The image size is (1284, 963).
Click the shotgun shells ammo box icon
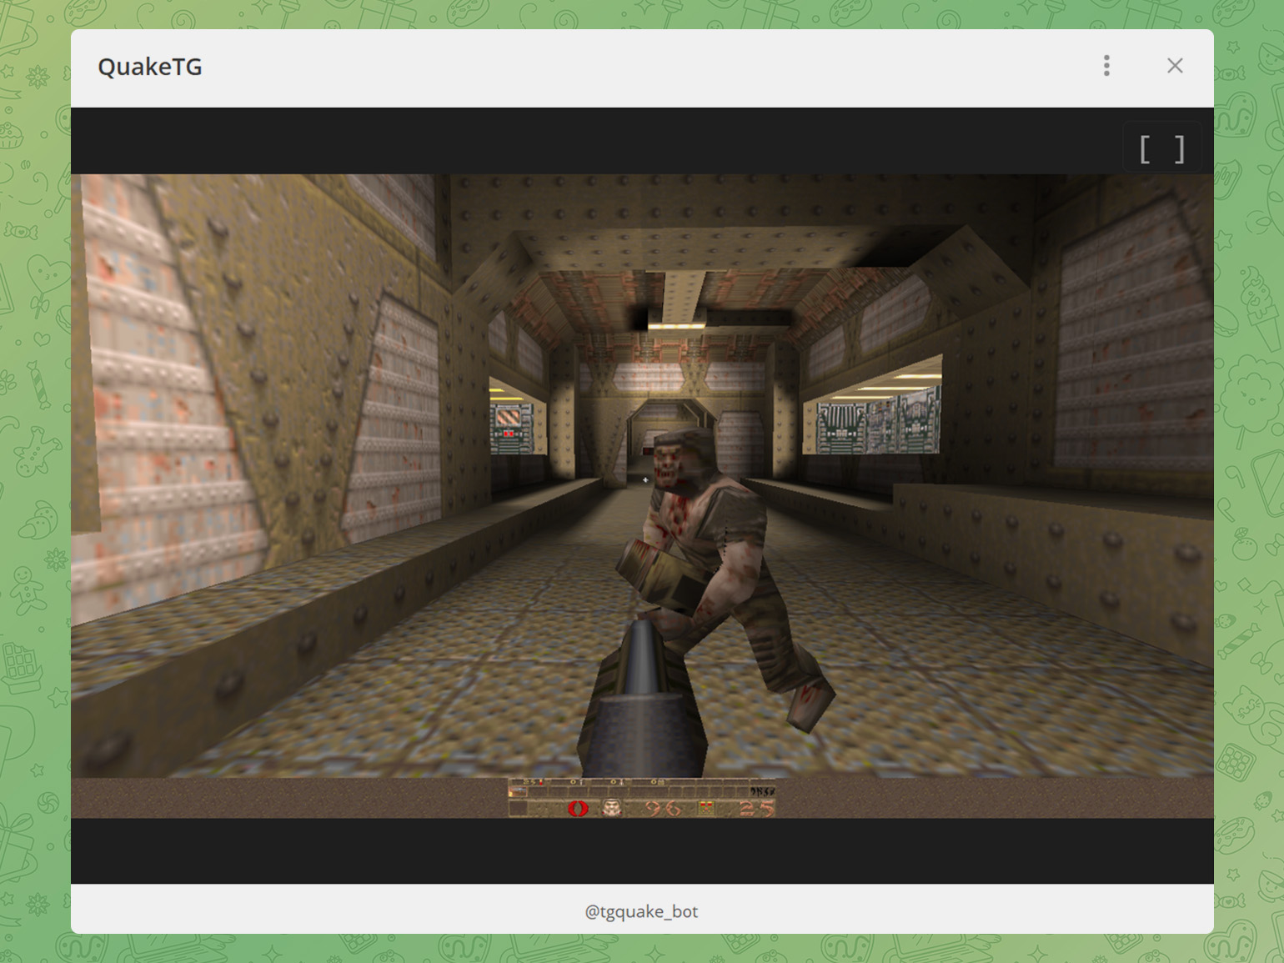coord(707,808)
